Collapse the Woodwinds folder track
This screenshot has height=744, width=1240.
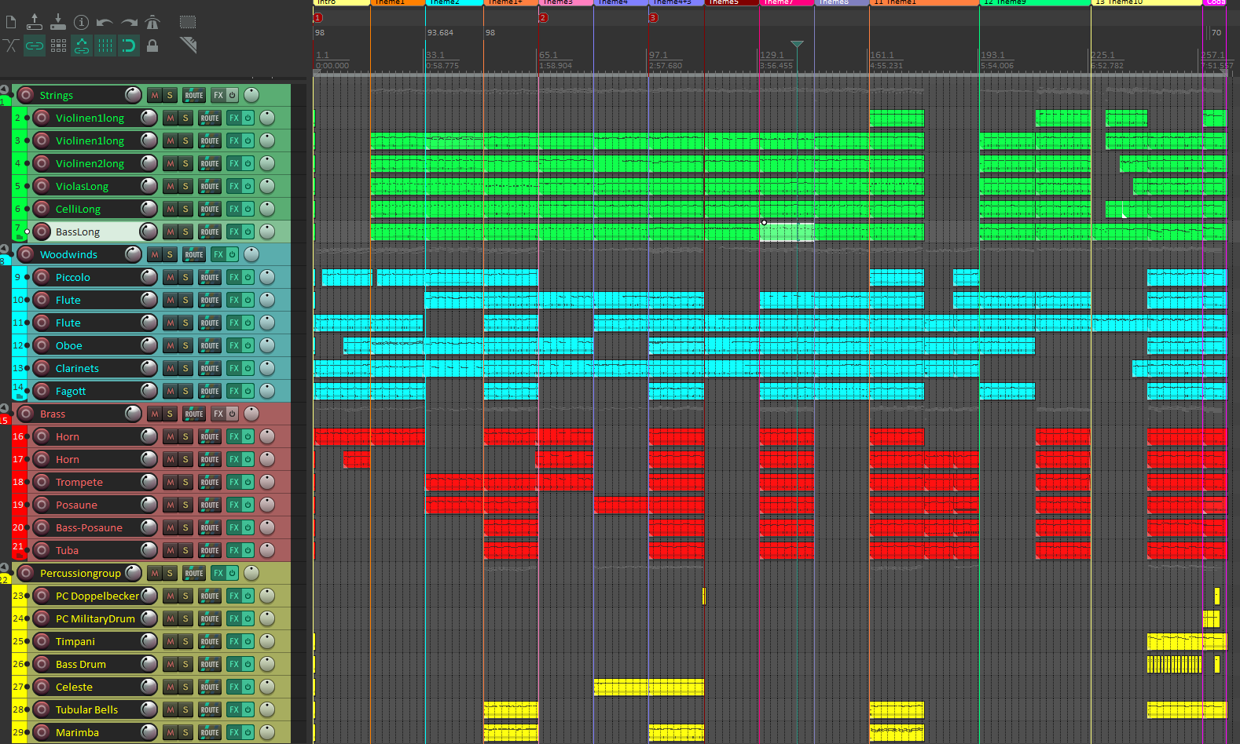(5, 249)
